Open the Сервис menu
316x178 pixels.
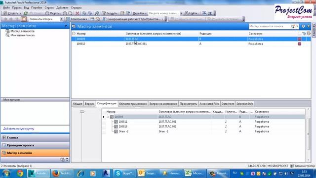tap(49, 8)
